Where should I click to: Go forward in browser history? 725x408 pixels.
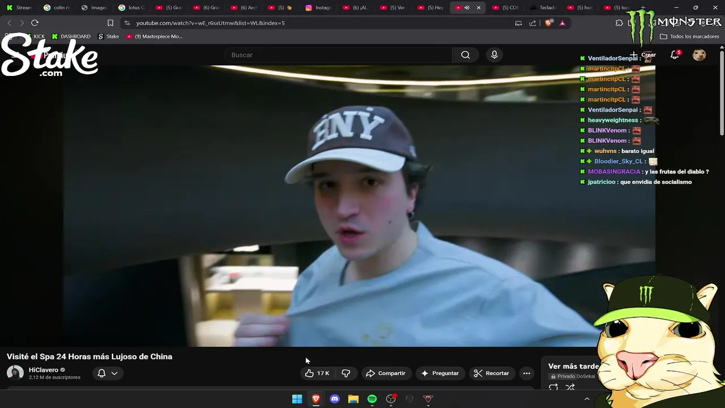pyautogui.click(x=22, y=23)
